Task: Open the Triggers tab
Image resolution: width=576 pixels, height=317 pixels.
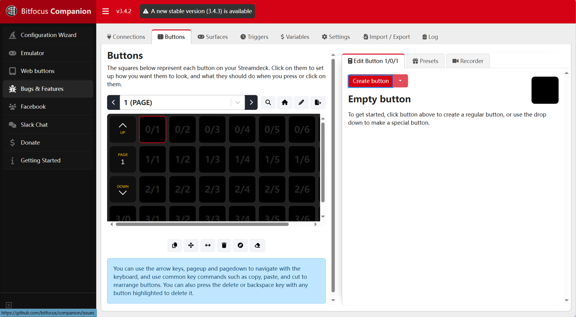Action: coord(254,37)
